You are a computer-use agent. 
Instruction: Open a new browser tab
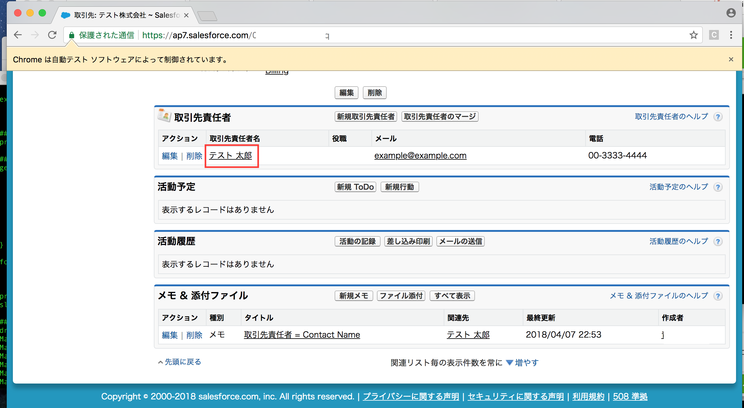(207, 16)
